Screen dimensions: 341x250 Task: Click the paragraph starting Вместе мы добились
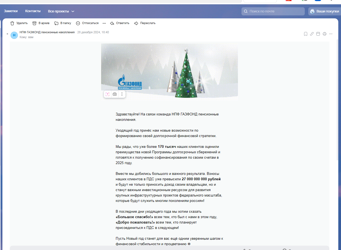[x=169, y=187]
